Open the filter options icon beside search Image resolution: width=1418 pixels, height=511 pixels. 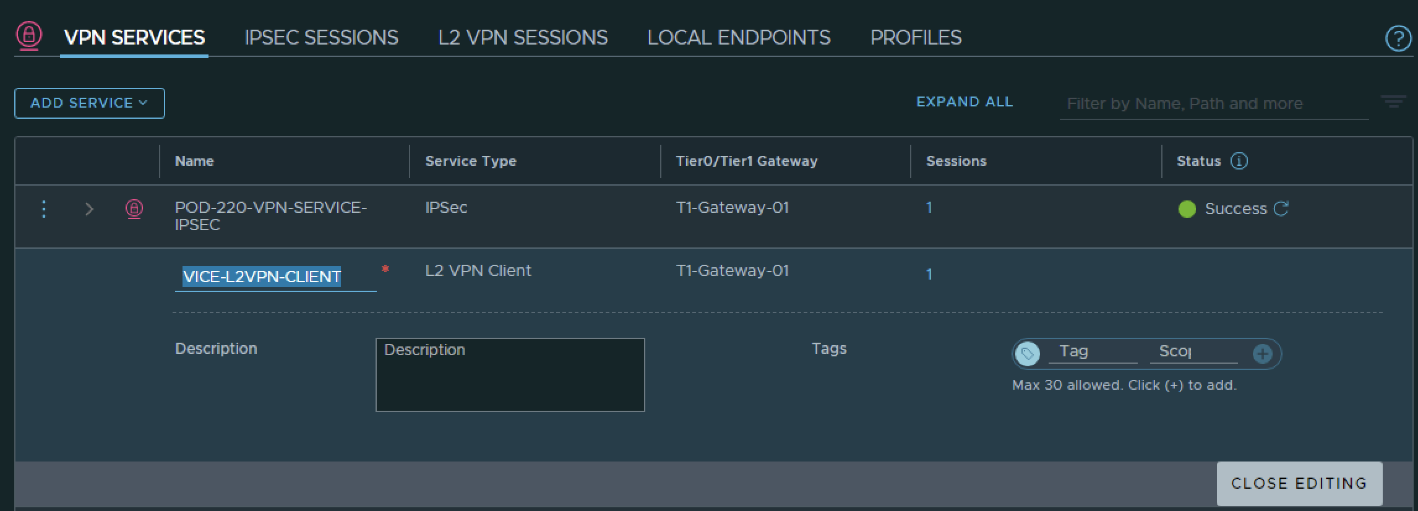coord(1393,102)
